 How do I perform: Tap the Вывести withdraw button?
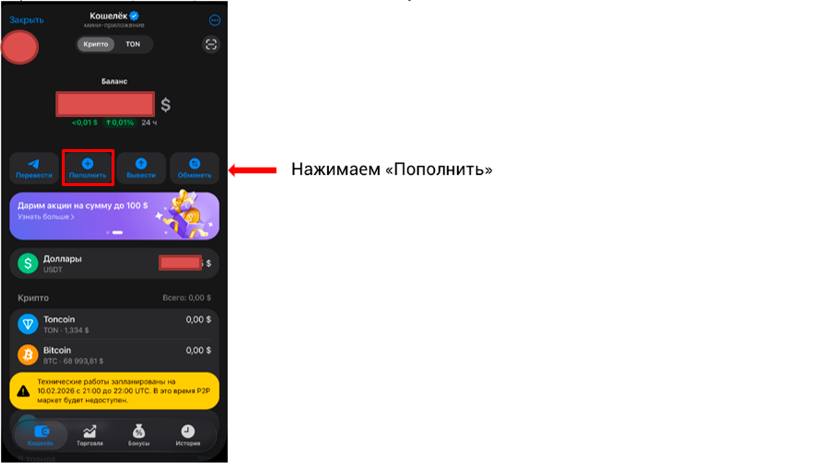tap(141, 168)
